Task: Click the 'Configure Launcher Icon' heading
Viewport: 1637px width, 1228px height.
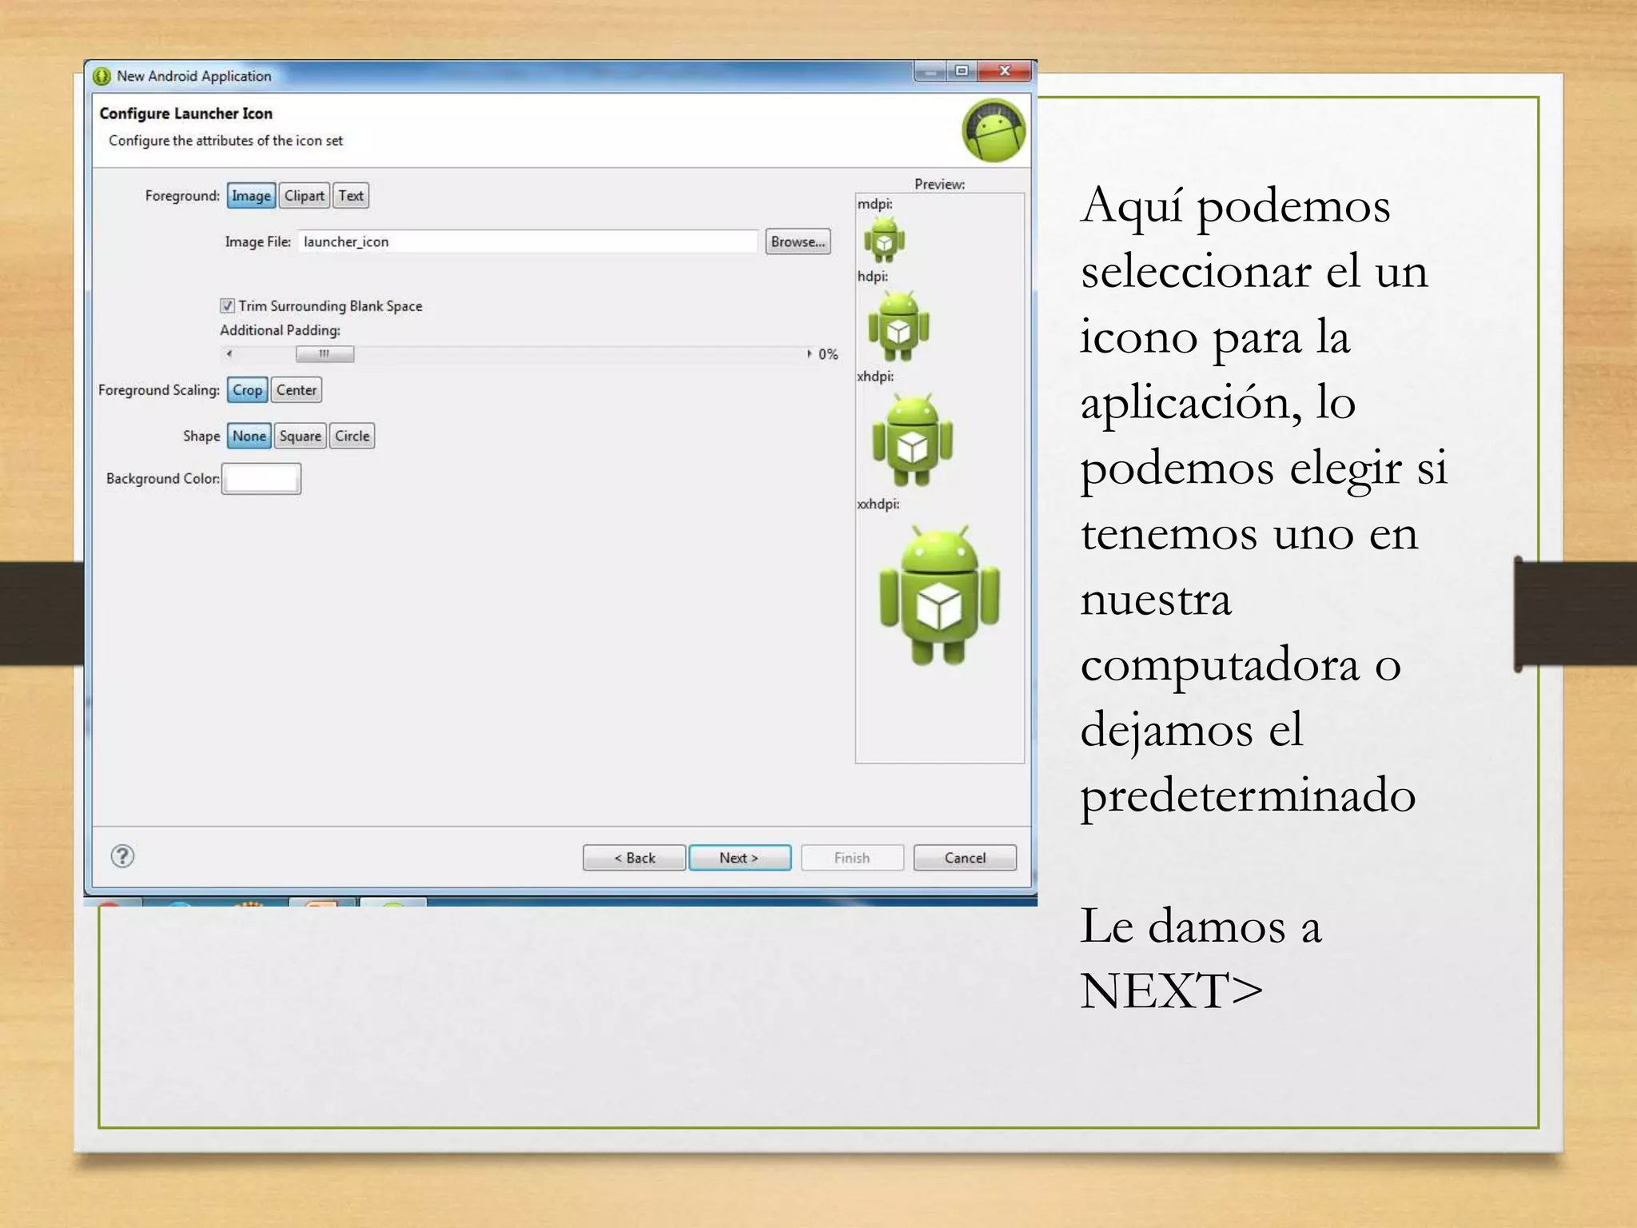Action: coord(186,114)
